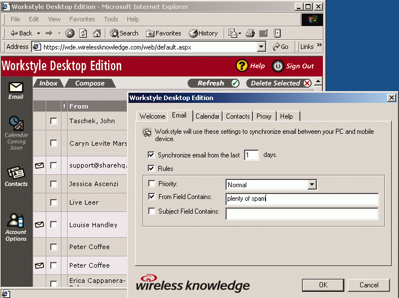Viewport: 399px width, 298px height.
Task: Click the scroll up arrow in inbox
Action: pos(318,82)
